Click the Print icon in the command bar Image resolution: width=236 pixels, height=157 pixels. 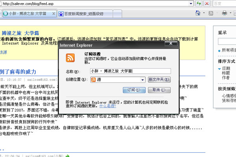(224, 14)
